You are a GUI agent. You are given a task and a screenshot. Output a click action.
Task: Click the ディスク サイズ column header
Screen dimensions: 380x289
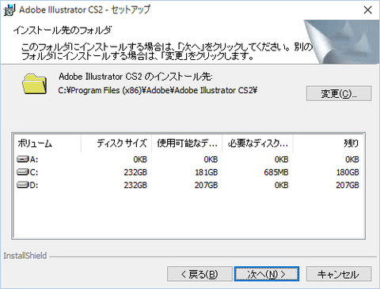pyautogui.click(x=116, y=144)
